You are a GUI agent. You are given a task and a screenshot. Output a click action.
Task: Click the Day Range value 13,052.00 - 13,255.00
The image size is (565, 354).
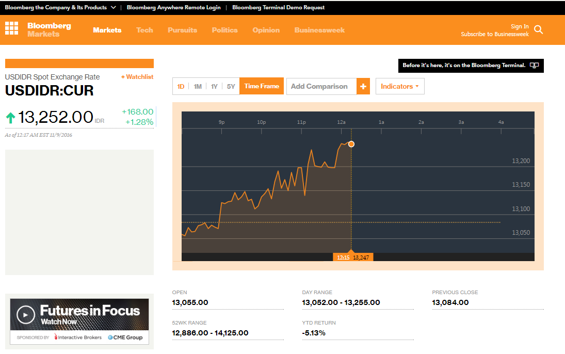click(x=341, y=302)
